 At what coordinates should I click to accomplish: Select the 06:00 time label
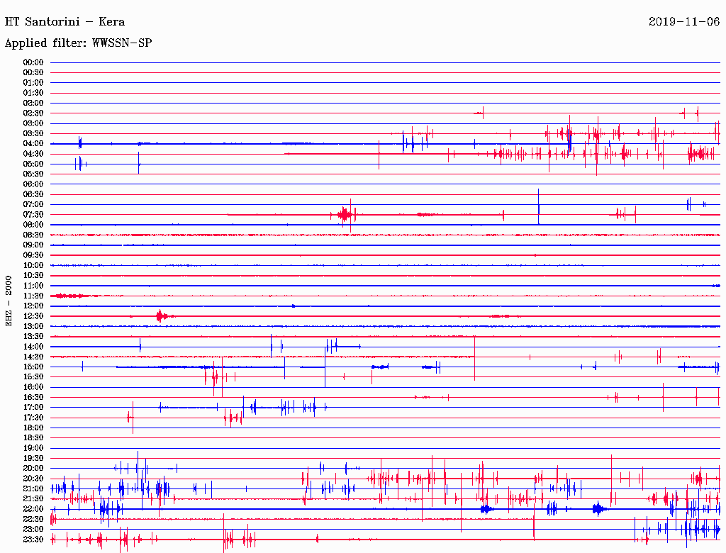33,184
